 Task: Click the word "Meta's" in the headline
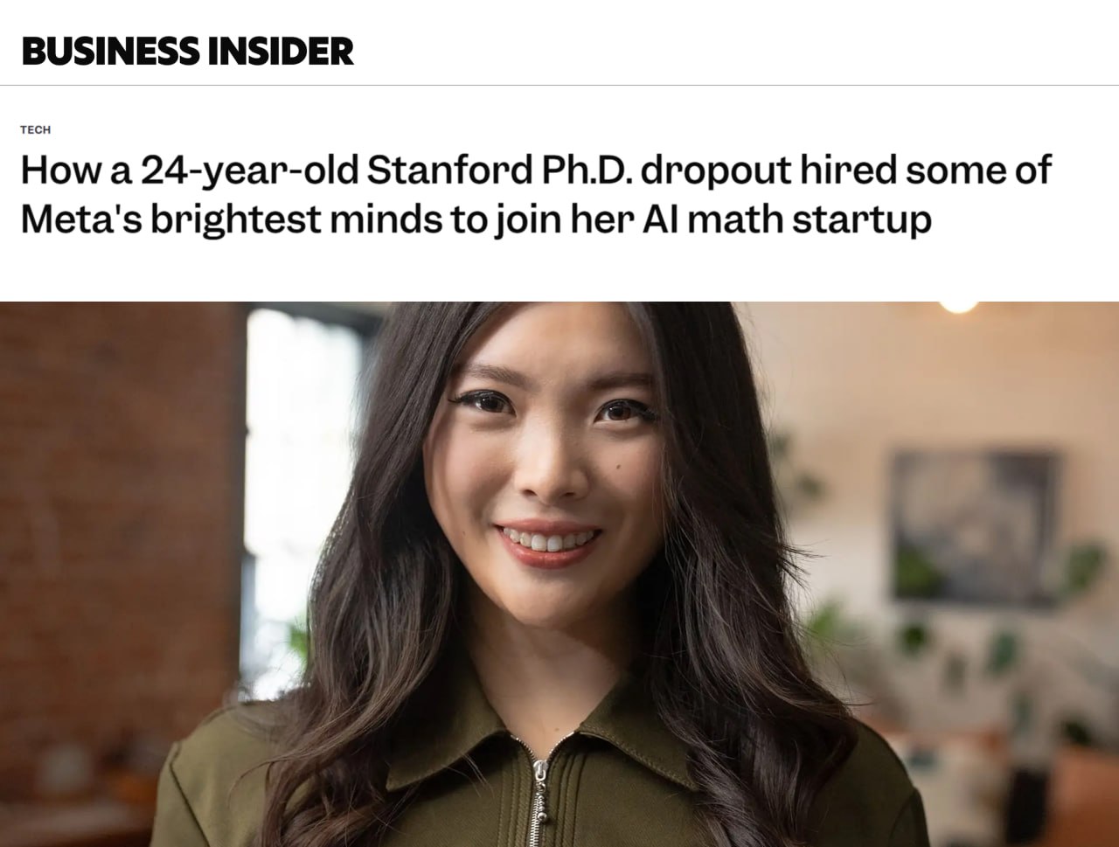click(80, 219)
